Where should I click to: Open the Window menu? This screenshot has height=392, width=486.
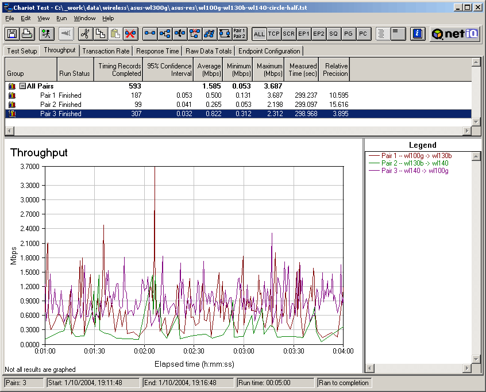point(84,18)
